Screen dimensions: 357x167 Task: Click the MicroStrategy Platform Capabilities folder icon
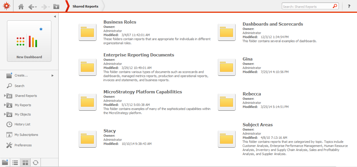pos(87,102)
